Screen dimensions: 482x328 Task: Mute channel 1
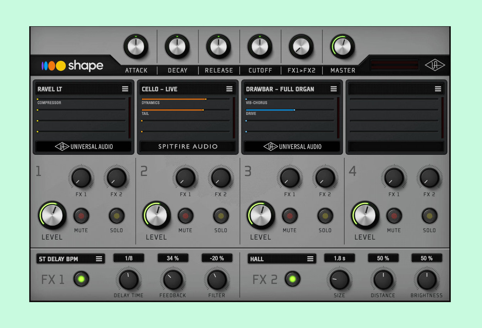81,216
